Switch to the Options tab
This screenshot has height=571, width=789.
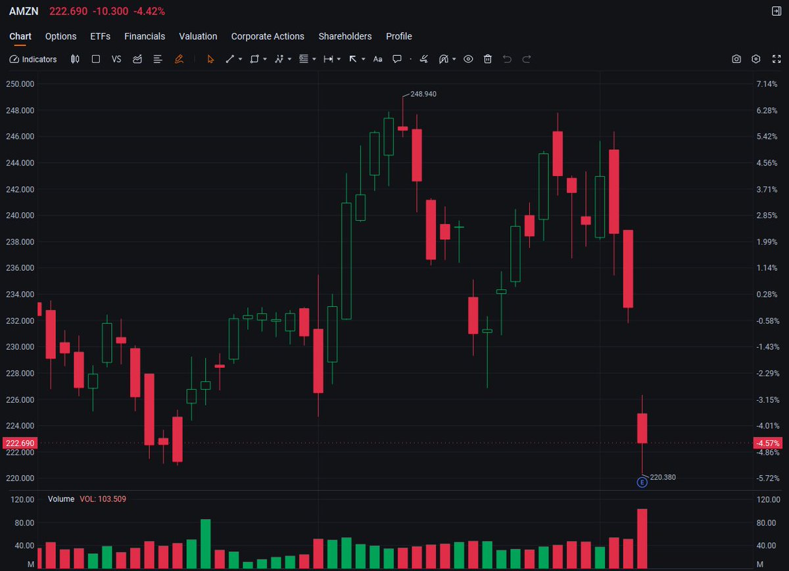coord(60,36)
